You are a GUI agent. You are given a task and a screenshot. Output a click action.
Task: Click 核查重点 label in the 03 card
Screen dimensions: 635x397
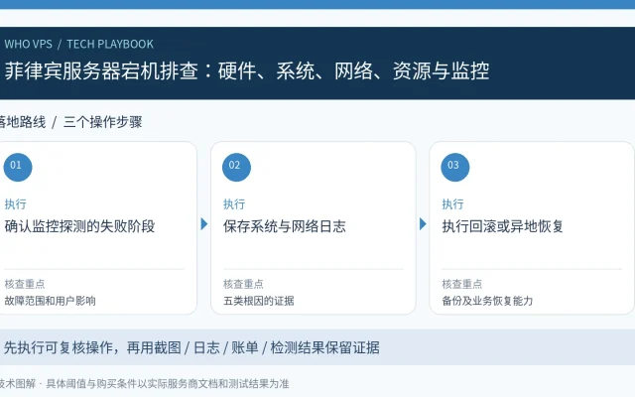click(x=462, y=284)
